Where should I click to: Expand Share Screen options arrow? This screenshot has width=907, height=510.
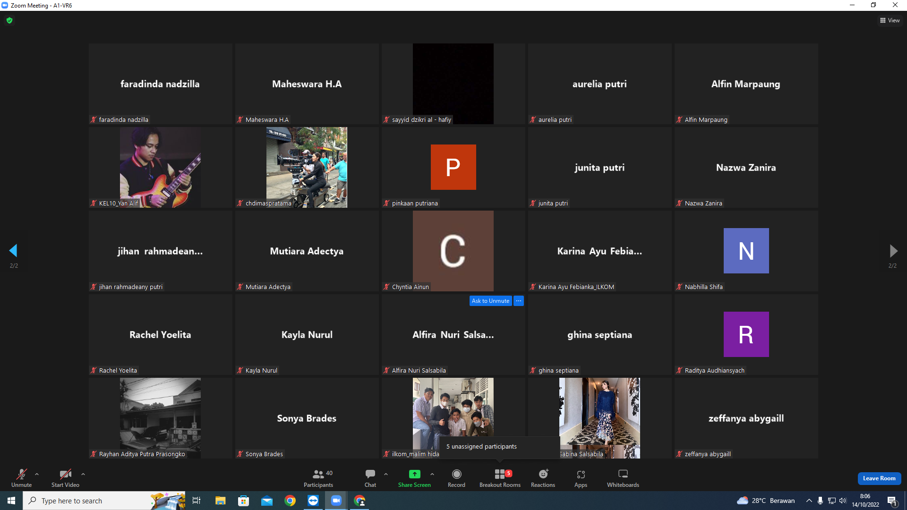tap(432, 474)
